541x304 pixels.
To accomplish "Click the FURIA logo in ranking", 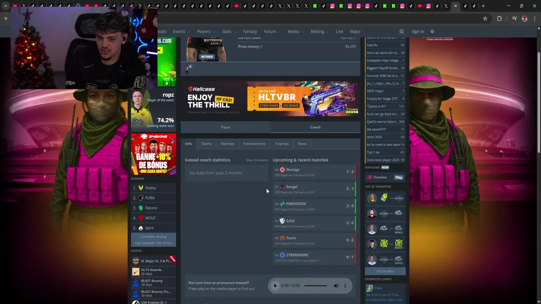I will (141, 198).
